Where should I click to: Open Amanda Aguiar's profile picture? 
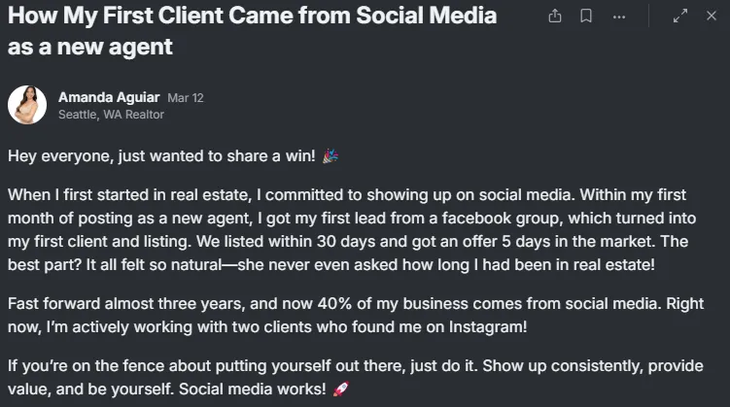(x=27, y=105)
